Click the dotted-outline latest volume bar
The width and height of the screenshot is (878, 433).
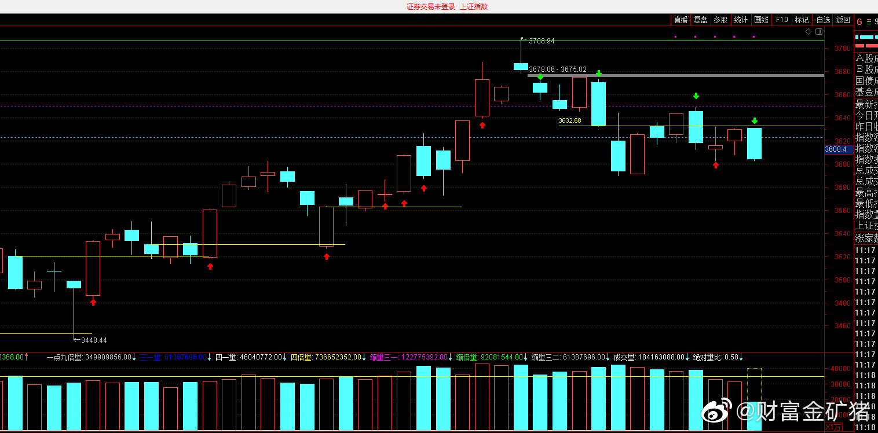click(x=754, y=399)
